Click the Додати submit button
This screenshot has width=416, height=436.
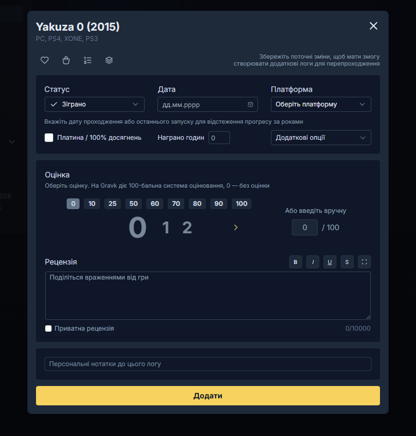pos(207,396)
